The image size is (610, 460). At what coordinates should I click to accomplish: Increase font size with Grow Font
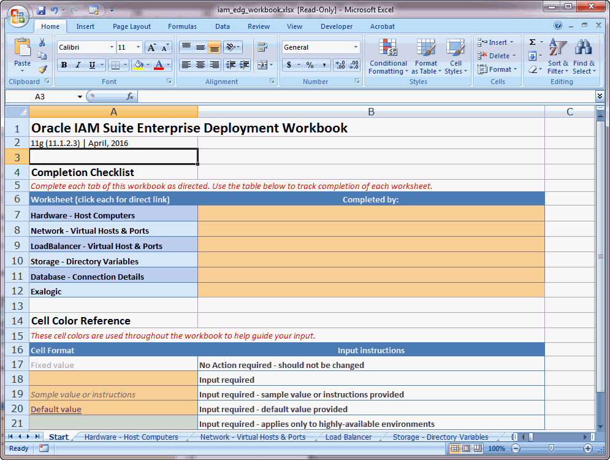[151, 47]
